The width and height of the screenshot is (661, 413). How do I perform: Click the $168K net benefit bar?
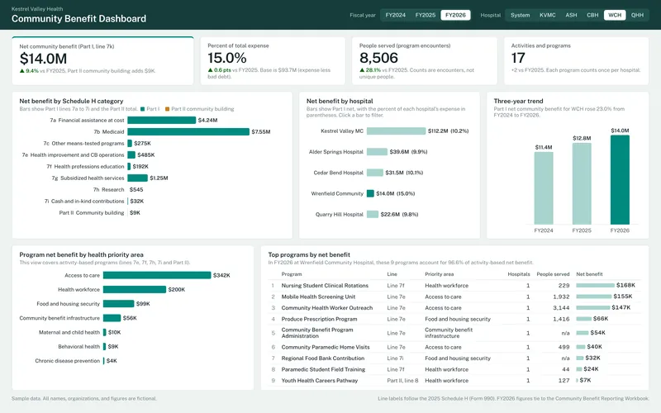click(595, 286)
